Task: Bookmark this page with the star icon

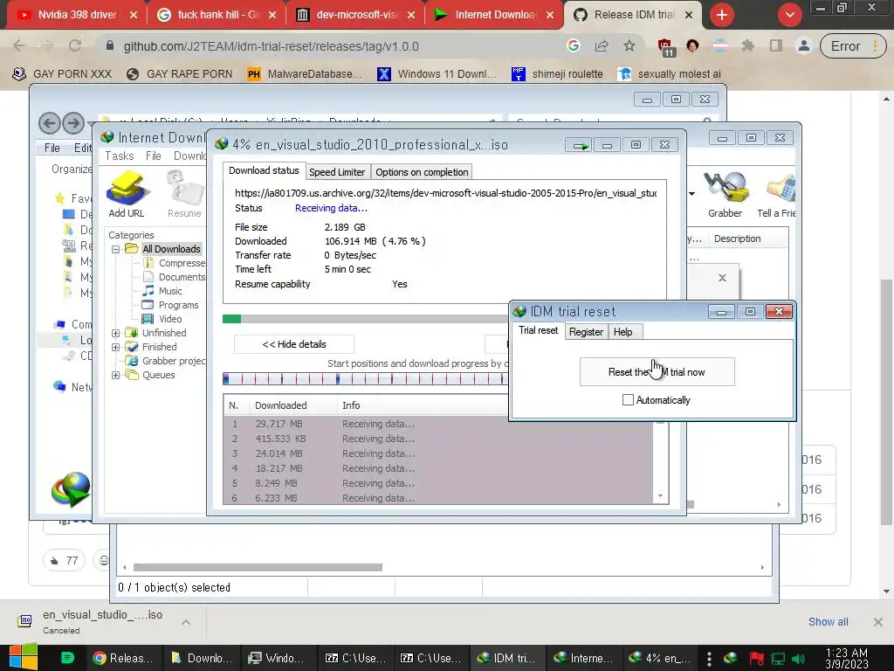Action: pos(629,45)
